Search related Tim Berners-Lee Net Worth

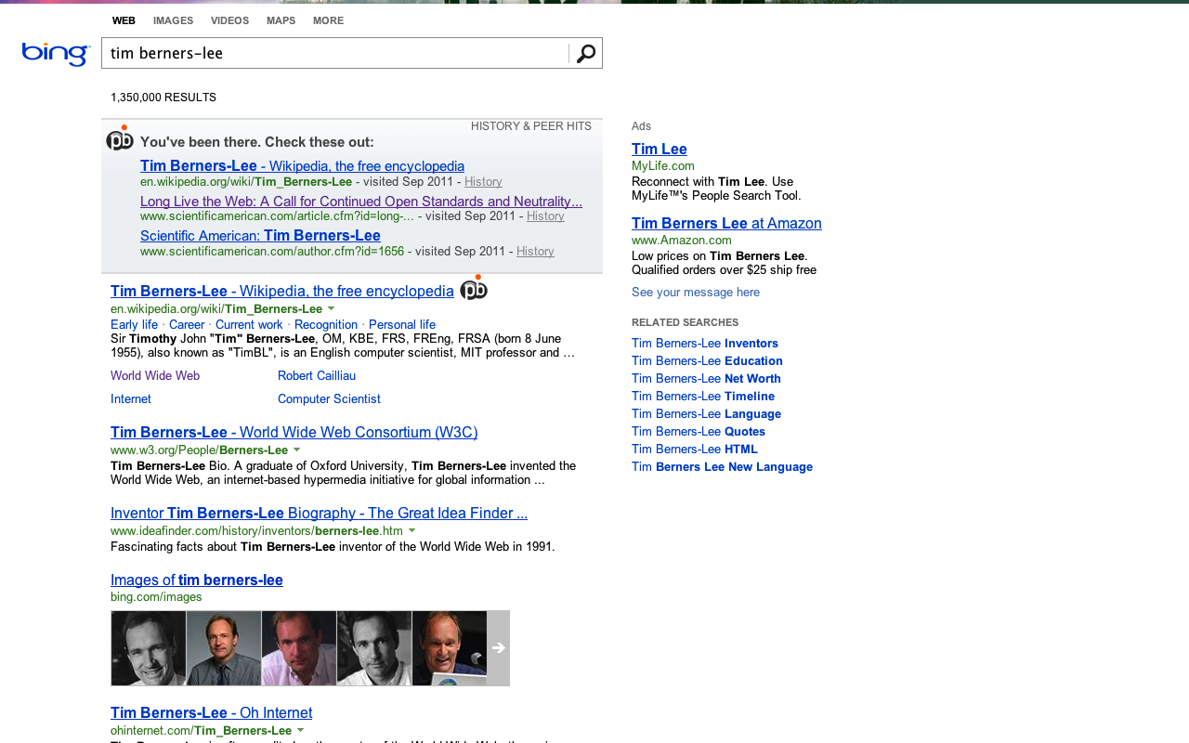[x=706, y=379]
